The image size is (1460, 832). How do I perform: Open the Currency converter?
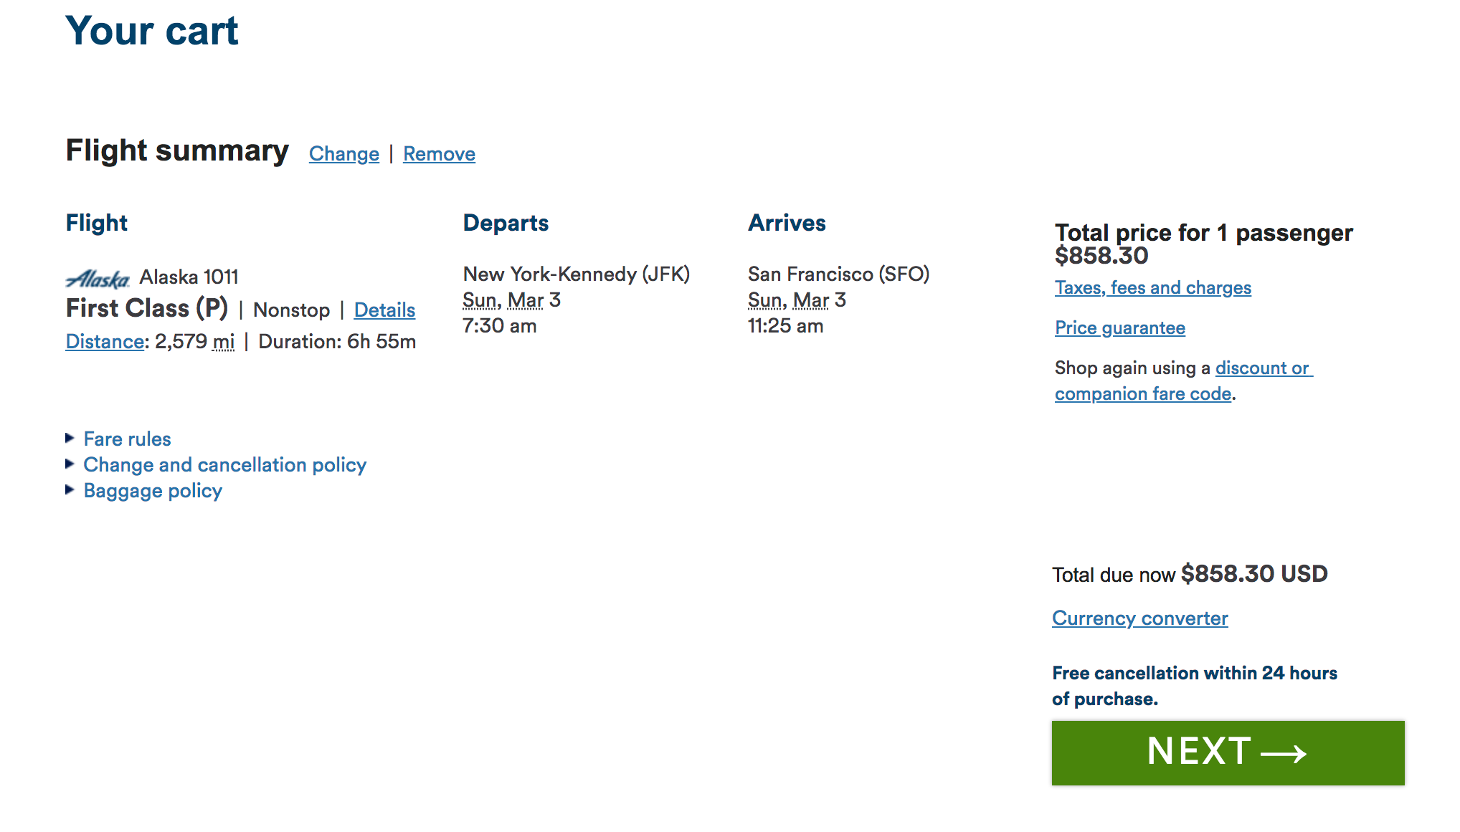[1139, 618]
